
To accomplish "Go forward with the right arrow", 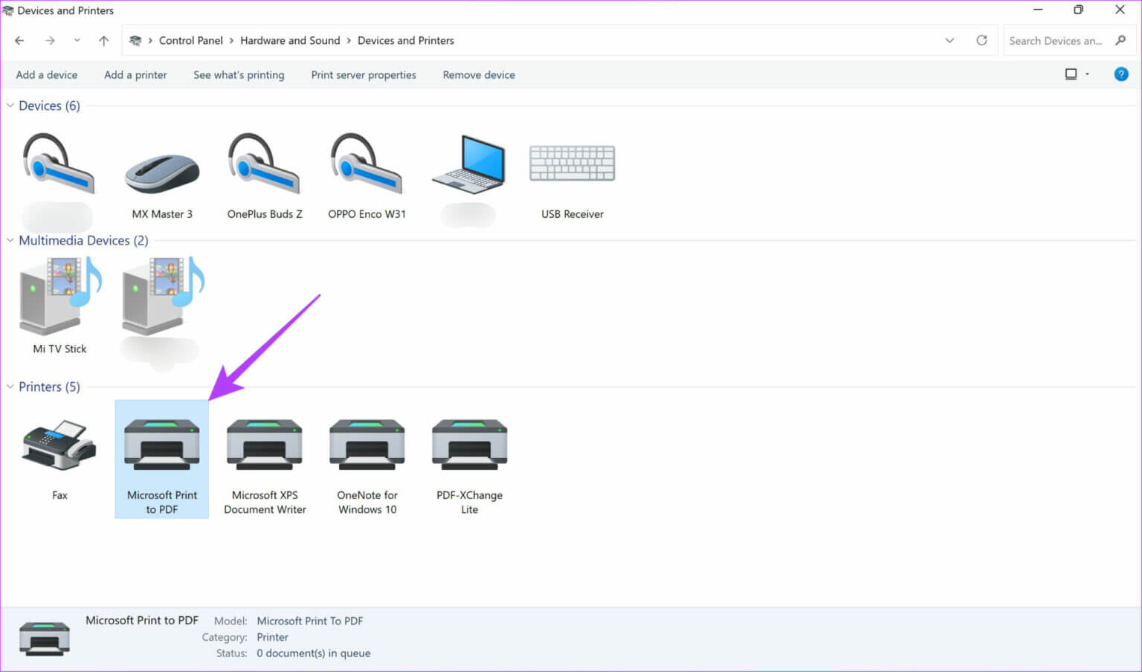I will pyautogui.click(x=50, y=40).
